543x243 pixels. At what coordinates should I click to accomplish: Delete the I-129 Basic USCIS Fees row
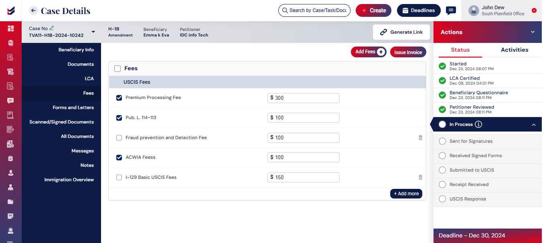coord(420,177)
